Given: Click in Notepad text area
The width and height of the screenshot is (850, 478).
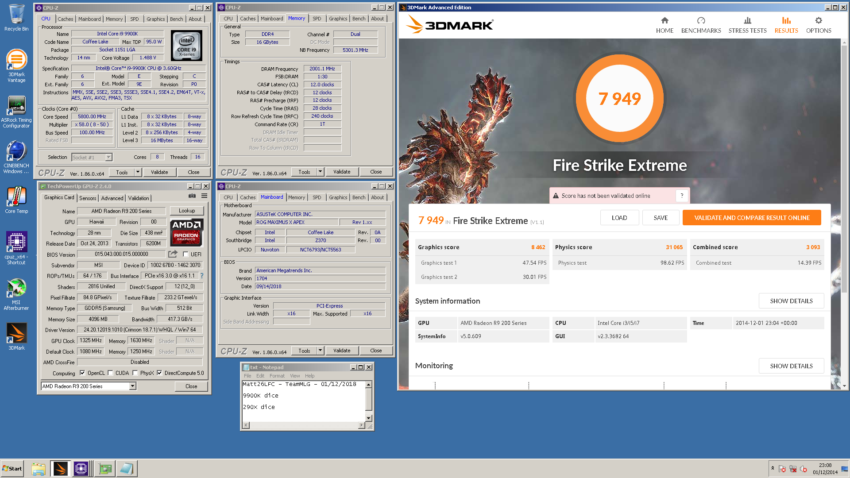Looking at the screenshot, I should tap(304, 401).
